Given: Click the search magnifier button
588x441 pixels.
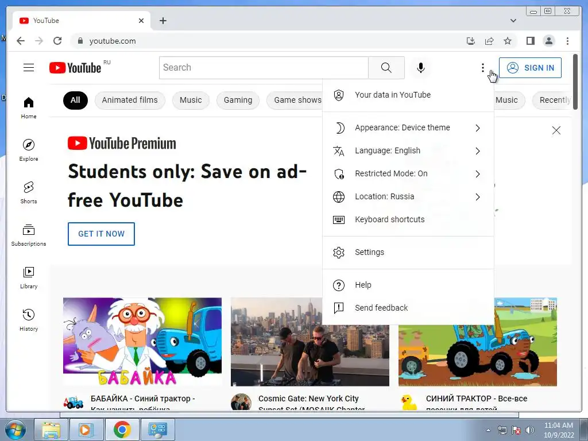Looking at the screenshot, I should [386, 68].
